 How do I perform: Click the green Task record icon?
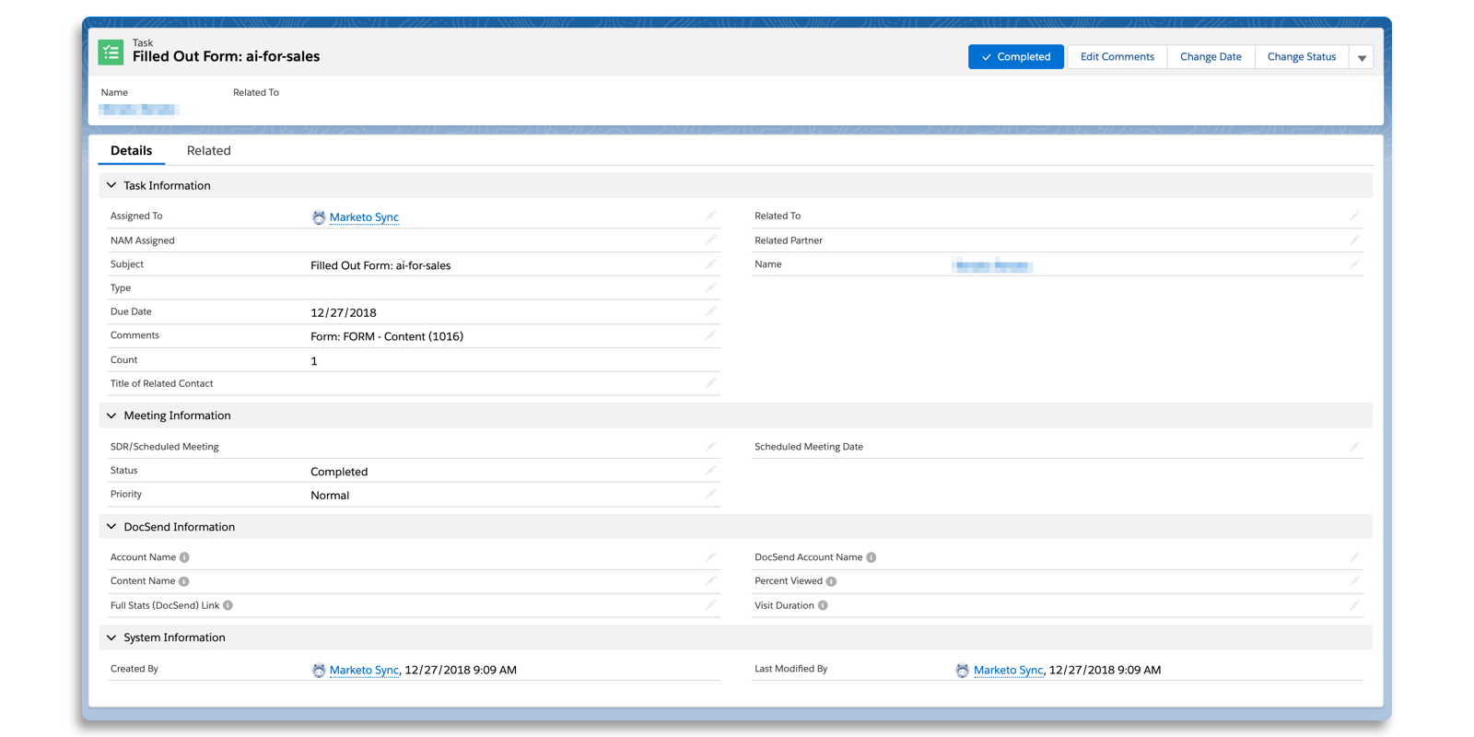[111, 53]
